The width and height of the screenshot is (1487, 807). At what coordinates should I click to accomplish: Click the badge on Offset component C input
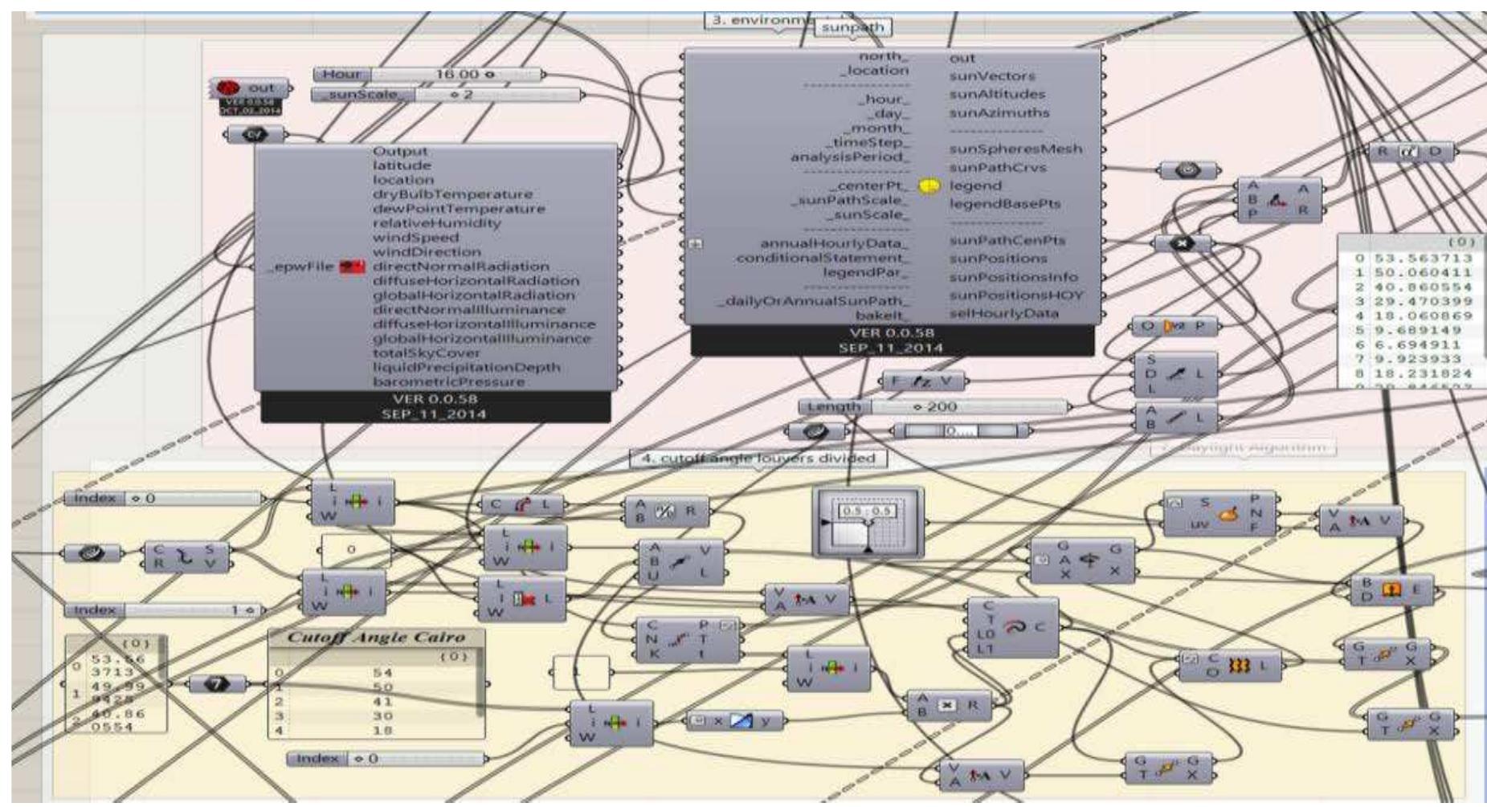(1191, 660)
